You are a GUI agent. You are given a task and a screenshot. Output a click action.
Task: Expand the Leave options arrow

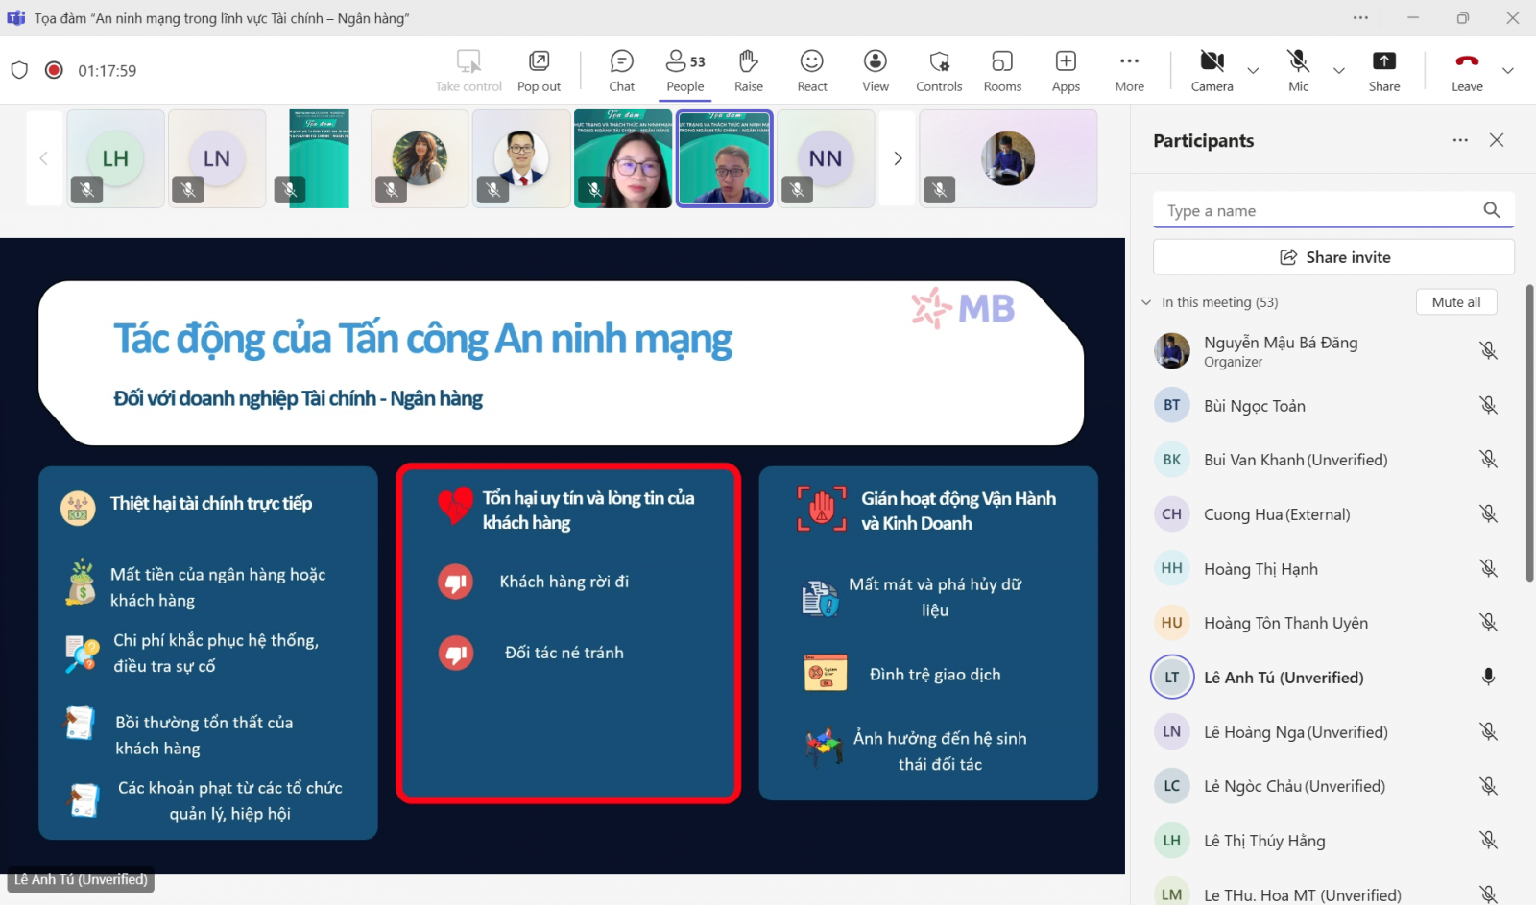click(x=1508, y=71)
